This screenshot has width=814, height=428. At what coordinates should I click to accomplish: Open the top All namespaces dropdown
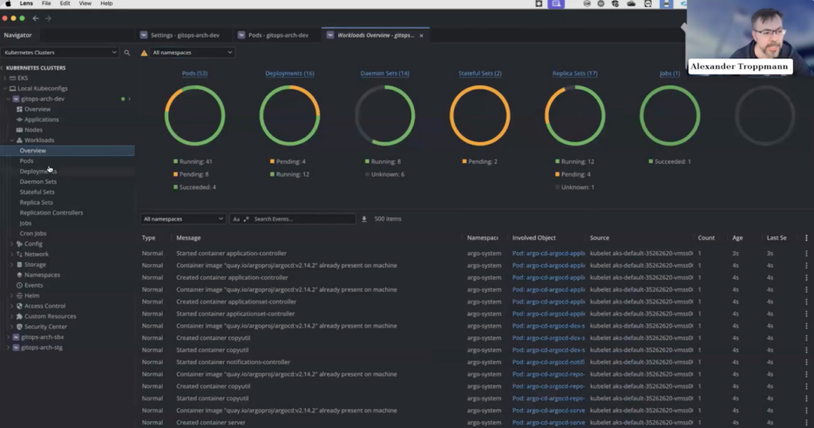(192, 52)
